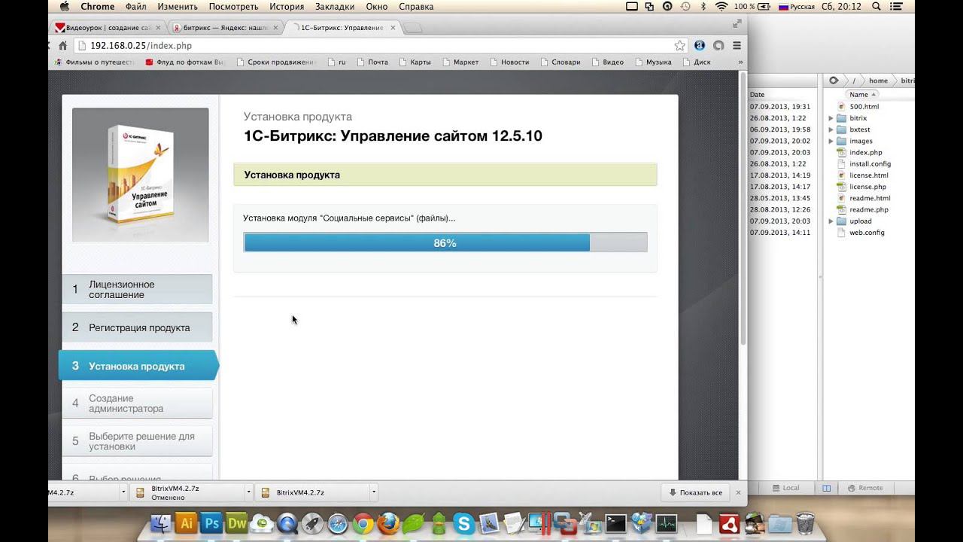Select install.config in the file list
Image resolution: width=963 pixels, height=542 pixels.
(x=870, y=163)
